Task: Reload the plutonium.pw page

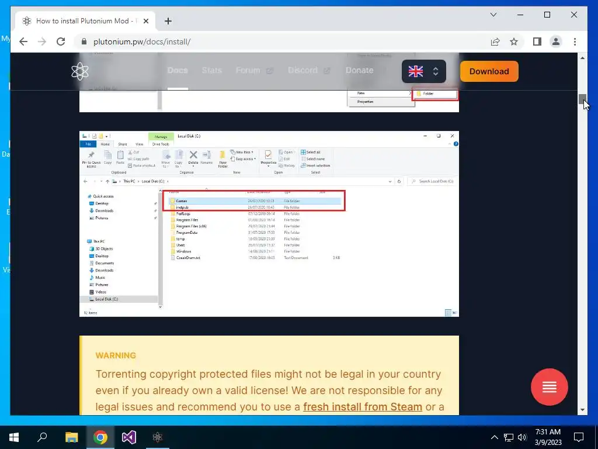Action: (x=61, y=42)
